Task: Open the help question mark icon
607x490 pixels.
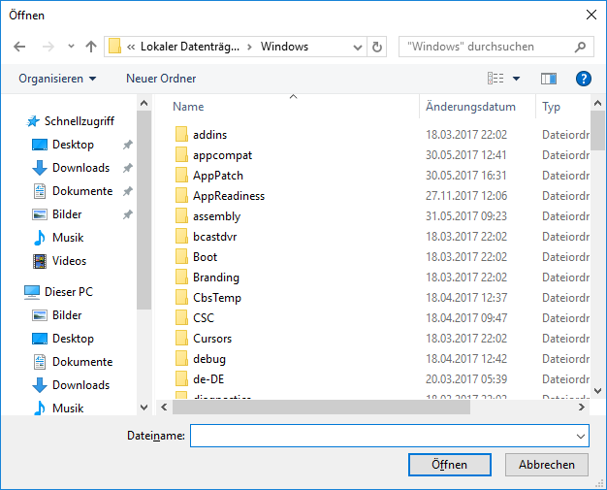Action: pyautogui.click(x=583, y=79)
